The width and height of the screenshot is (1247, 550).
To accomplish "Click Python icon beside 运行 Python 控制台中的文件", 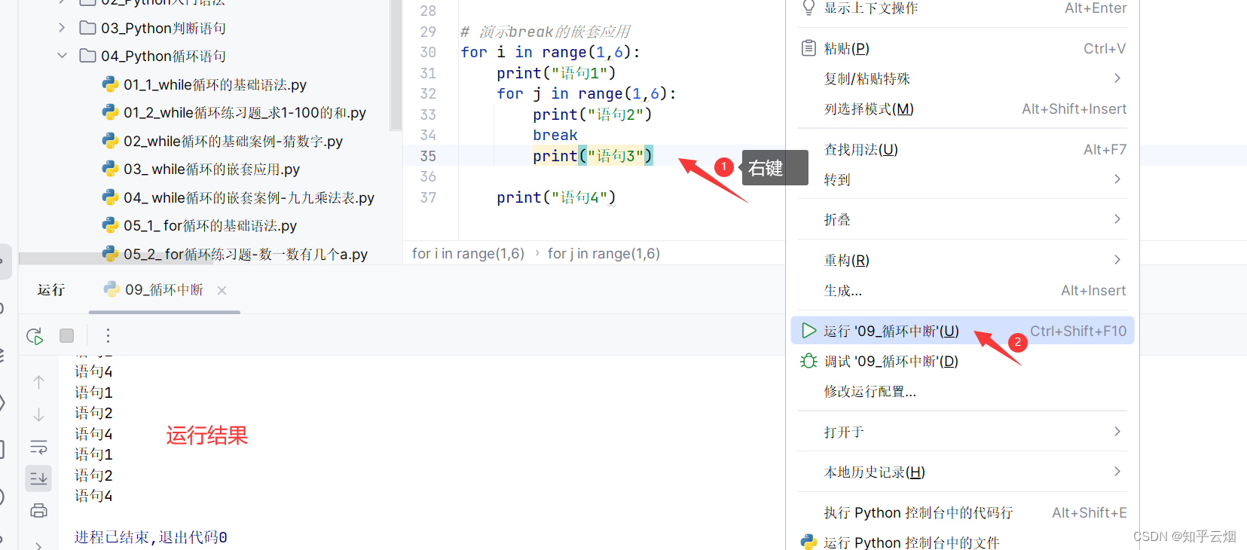I will pyautogui.click(x=808, y=542).
